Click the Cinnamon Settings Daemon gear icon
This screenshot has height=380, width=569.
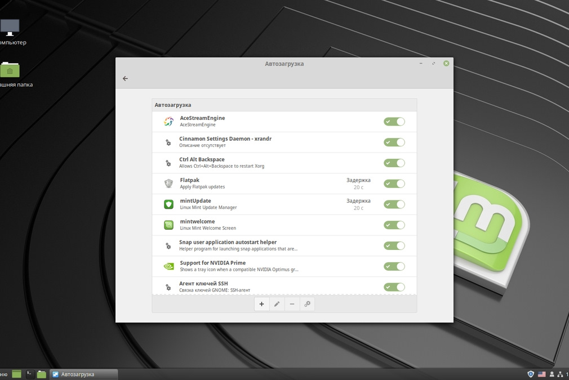168,142
